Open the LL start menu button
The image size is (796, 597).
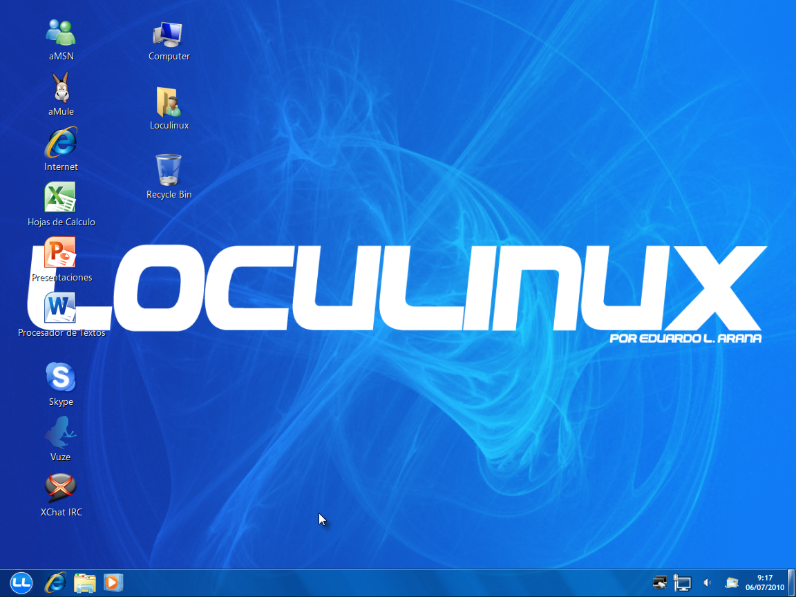pos(21,582)
